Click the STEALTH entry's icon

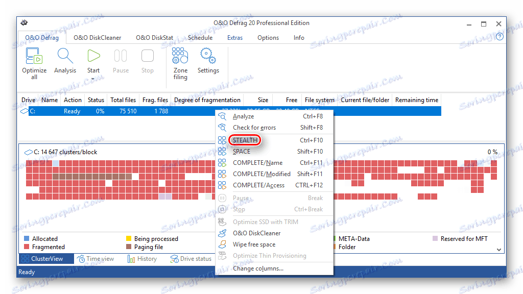pyautogui.click(x=222, y=140)
